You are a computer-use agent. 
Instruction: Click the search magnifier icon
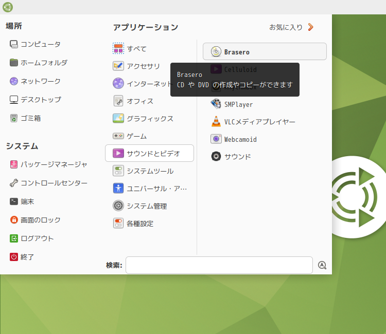(322, 265)
